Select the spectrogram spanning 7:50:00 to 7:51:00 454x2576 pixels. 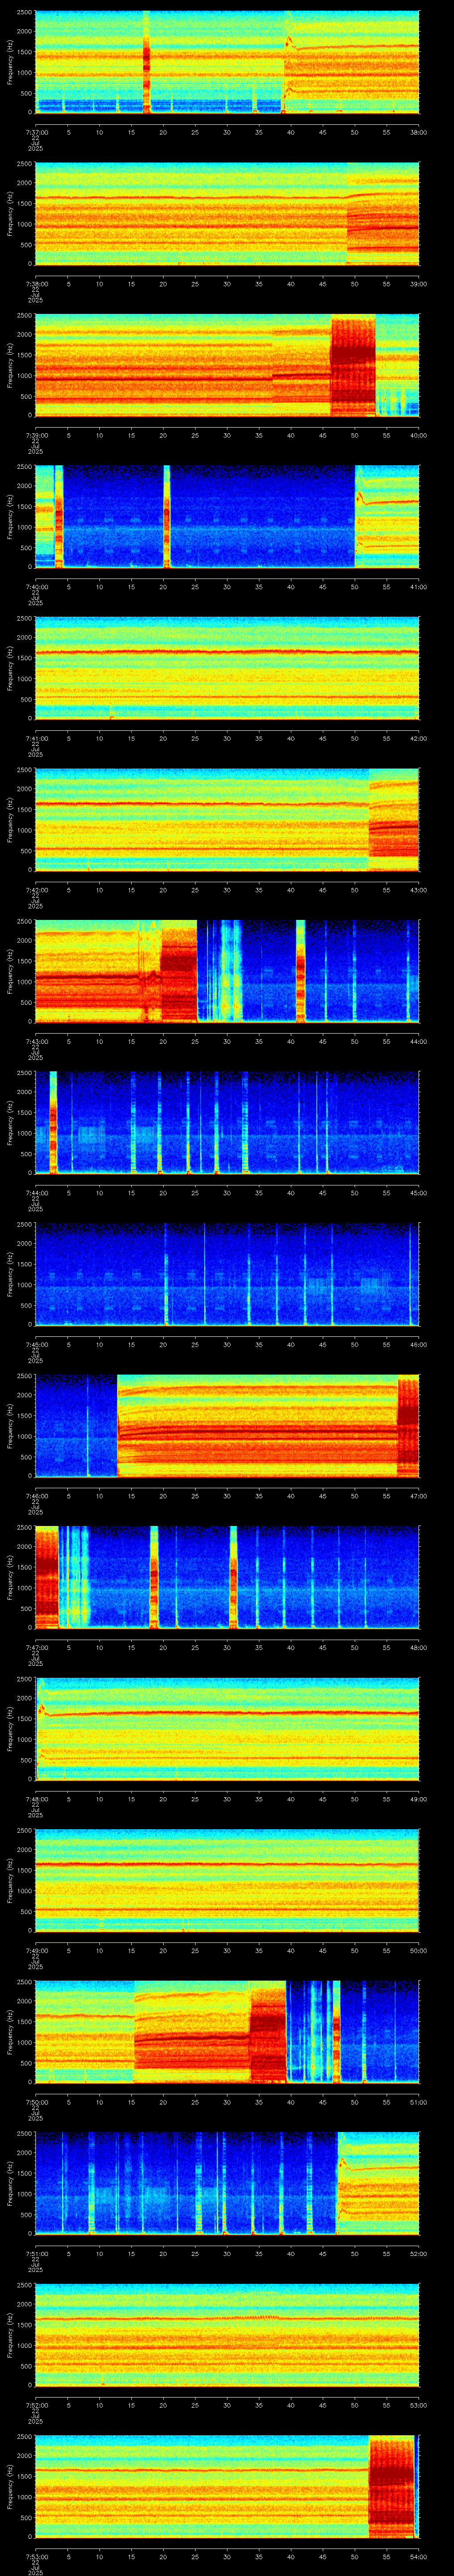pos(227,2032)
